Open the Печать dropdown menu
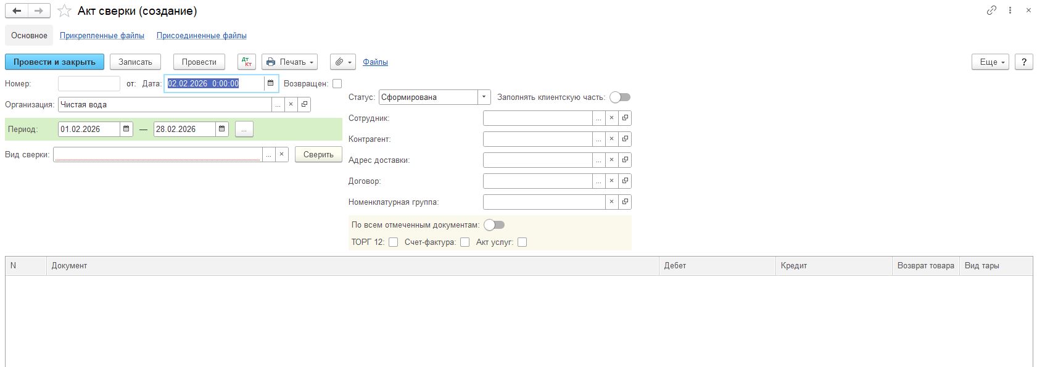Screen dimensions: 1037x367 pyautogui.click(x=289, y=62)
